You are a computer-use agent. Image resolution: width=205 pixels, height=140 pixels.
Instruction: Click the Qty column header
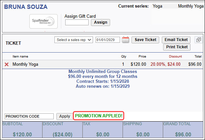tap(124, 57)
